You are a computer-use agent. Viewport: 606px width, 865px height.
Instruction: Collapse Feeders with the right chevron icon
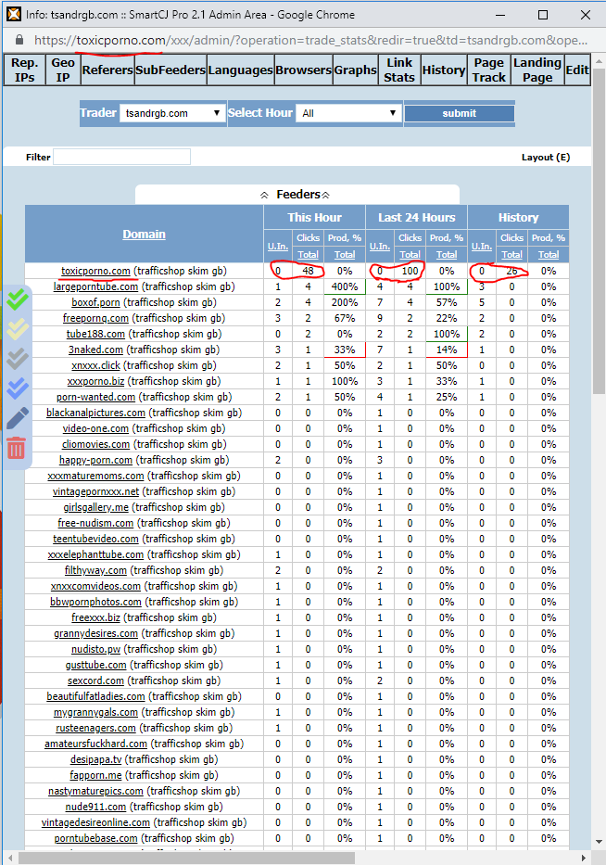326,195
